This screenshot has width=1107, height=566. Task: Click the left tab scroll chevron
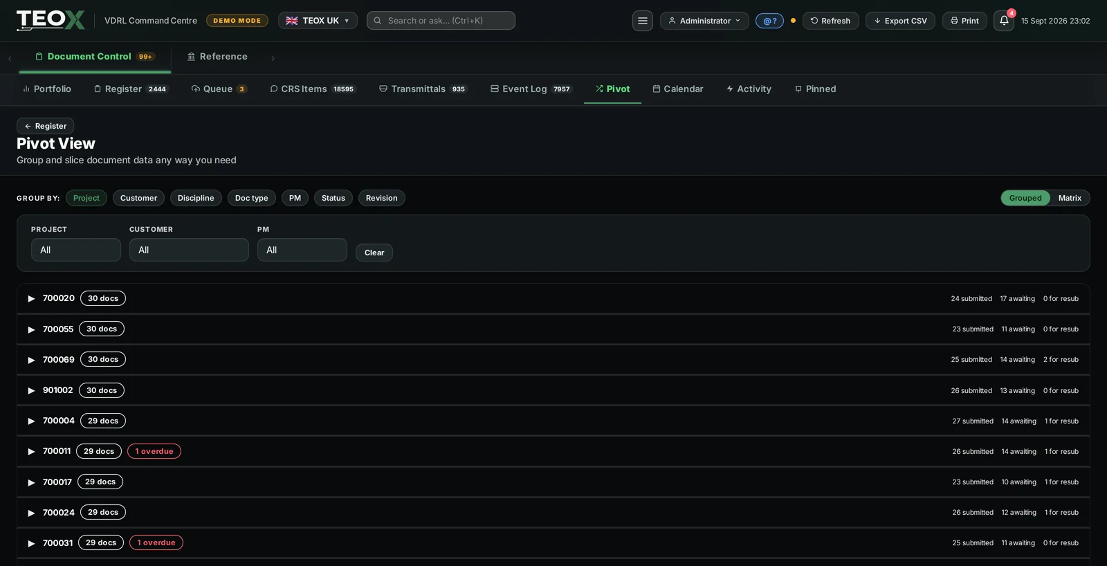[10, 59]
